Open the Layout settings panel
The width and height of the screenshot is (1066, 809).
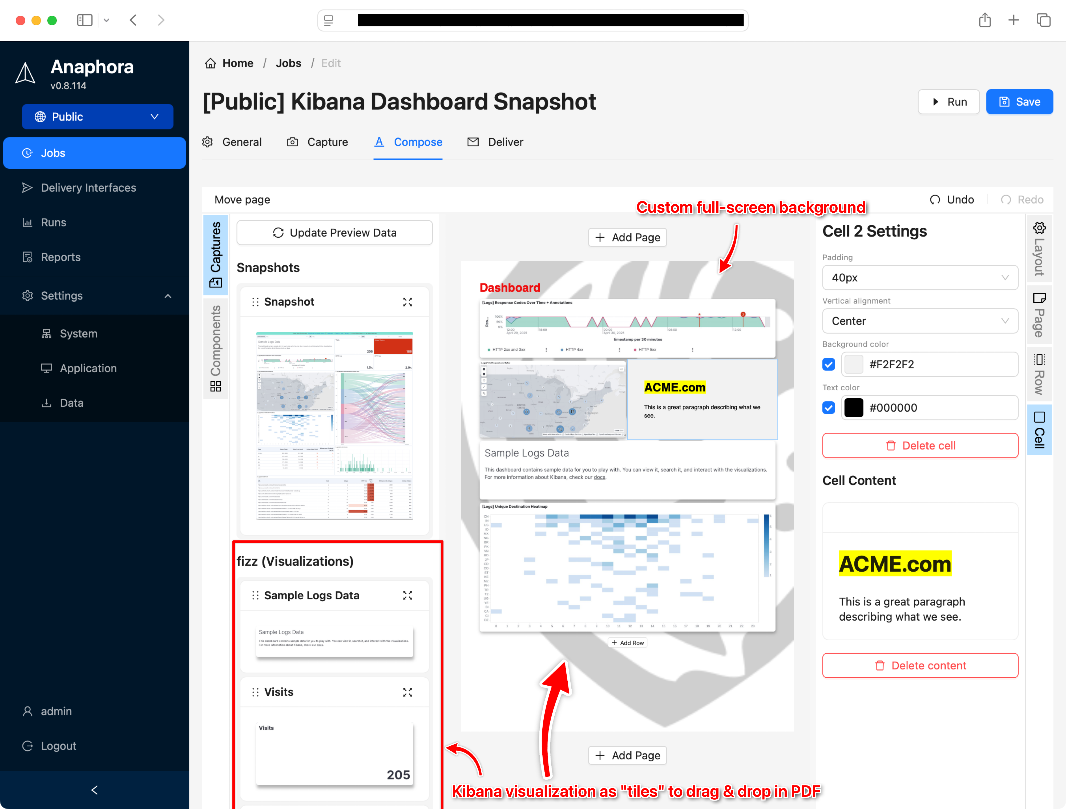1039,248
